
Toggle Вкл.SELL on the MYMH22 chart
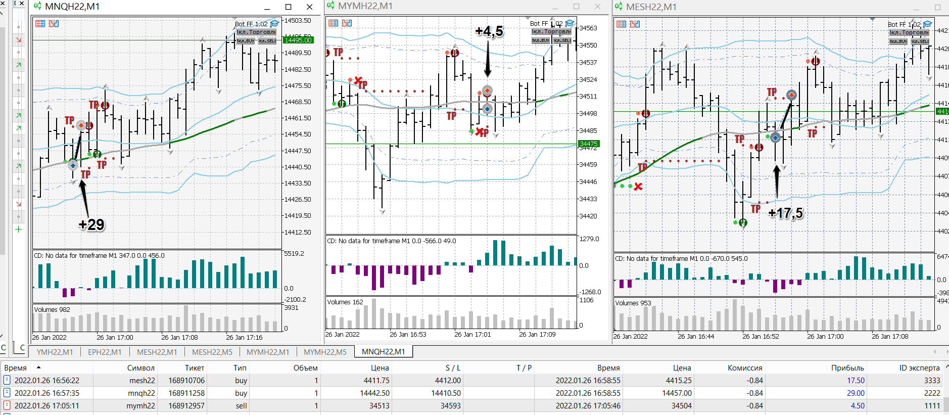(562, 40)
